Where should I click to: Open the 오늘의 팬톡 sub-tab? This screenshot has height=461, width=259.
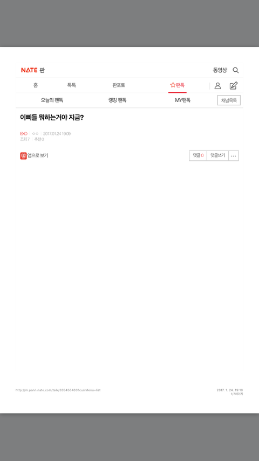coord(52,100)
